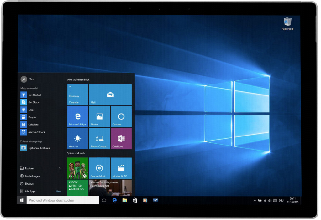Open the Store icon in taskbar

pyautogui.click(x=135, y=200)
